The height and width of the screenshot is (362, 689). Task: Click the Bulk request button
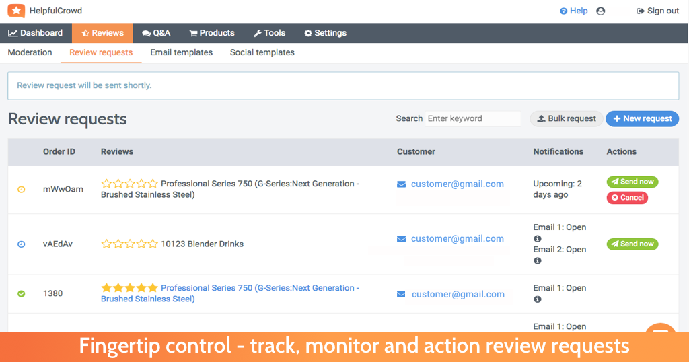(x=567, y=118)
